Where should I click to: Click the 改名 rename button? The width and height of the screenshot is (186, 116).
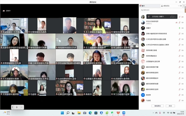pyautogui.click(x=170, y=106)
